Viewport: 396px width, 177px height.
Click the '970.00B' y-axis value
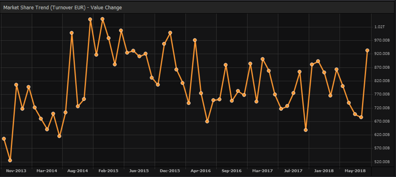tap(382, 40)
